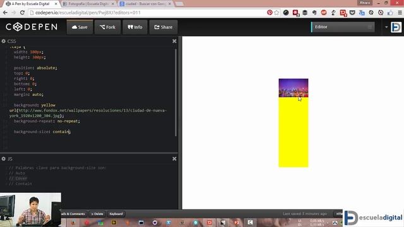The width and height of the screenshot is (404, 227).
Task: Click the 'position: absolute' CSS line
Action: pyautogui.click(x=35, y=67)
